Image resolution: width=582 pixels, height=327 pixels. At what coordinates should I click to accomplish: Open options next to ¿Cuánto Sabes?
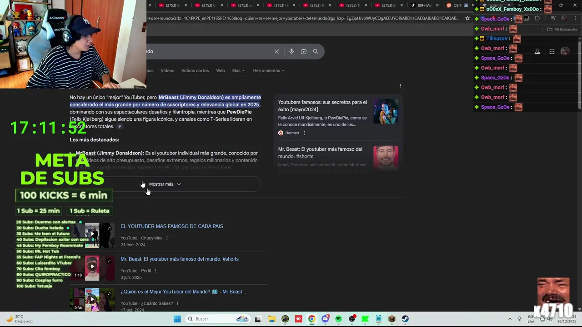tap(177, 303)
